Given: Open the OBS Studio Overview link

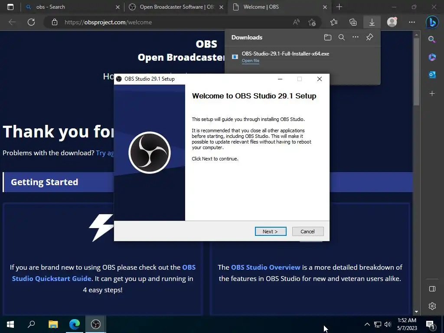Looking at the screenshot, I should (266, 267).
